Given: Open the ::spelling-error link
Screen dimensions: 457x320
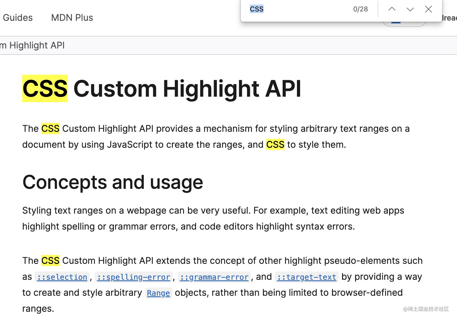Looking at the screenshot, I should pyautogui.click(x=134, y=277).
